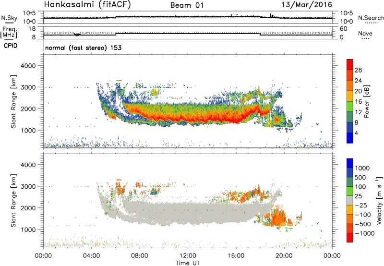Click the '24' tick on power colorbar
This screenshot has height=266, width=384.
[358, 81]
